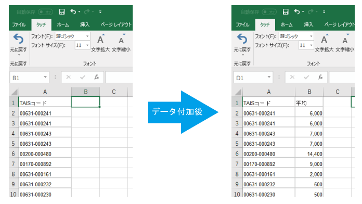Click insert function fx in right window
The image size is (362, 204).
(320, 77)
